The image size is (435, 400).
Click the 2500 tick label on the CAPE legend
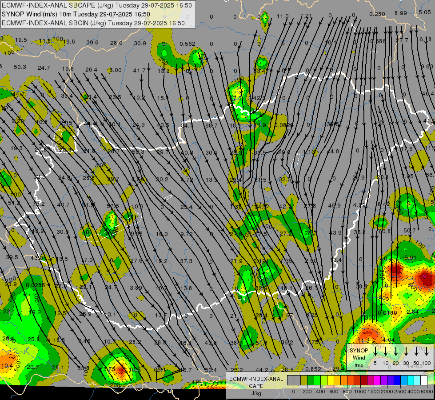click(400, 392)
